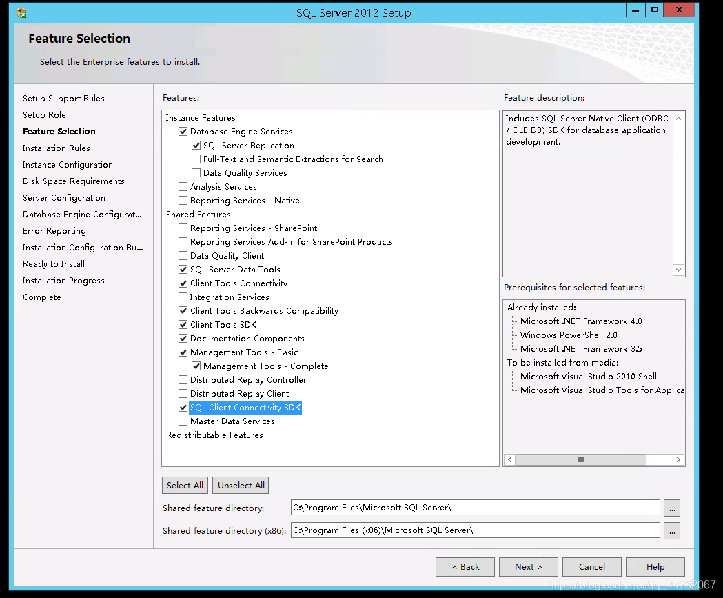Uncheck SQL Server Data Tools
This screenshot has height=598, width=723.
point(183,270)
